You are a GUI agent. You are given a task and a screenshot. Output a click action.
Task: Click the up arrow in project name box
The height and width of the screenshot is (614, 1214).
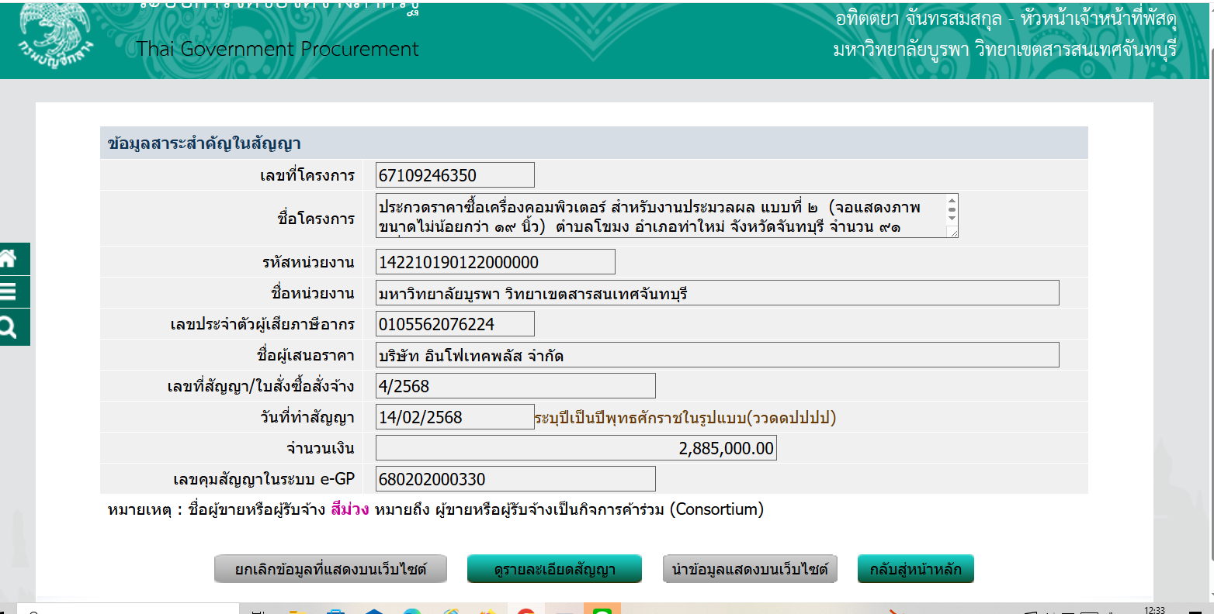tap(952, 201)
